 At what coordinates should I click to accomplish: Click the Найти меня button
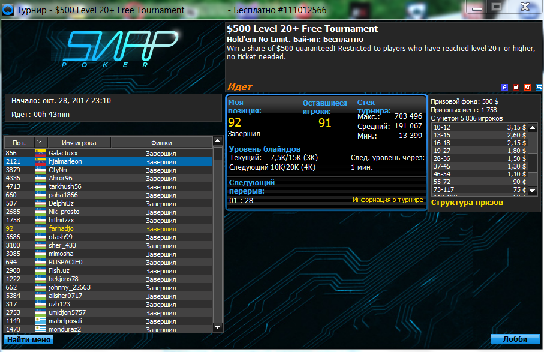28,340
